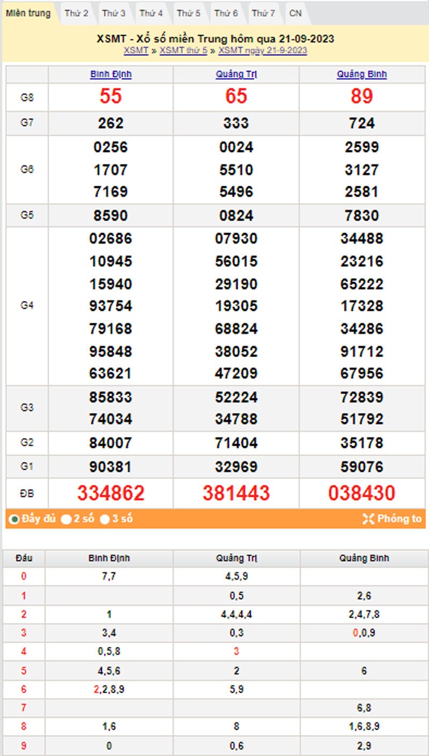Open the Bình Định province link
Viewport: 429px width, 756px height.
tap(110, 75)
